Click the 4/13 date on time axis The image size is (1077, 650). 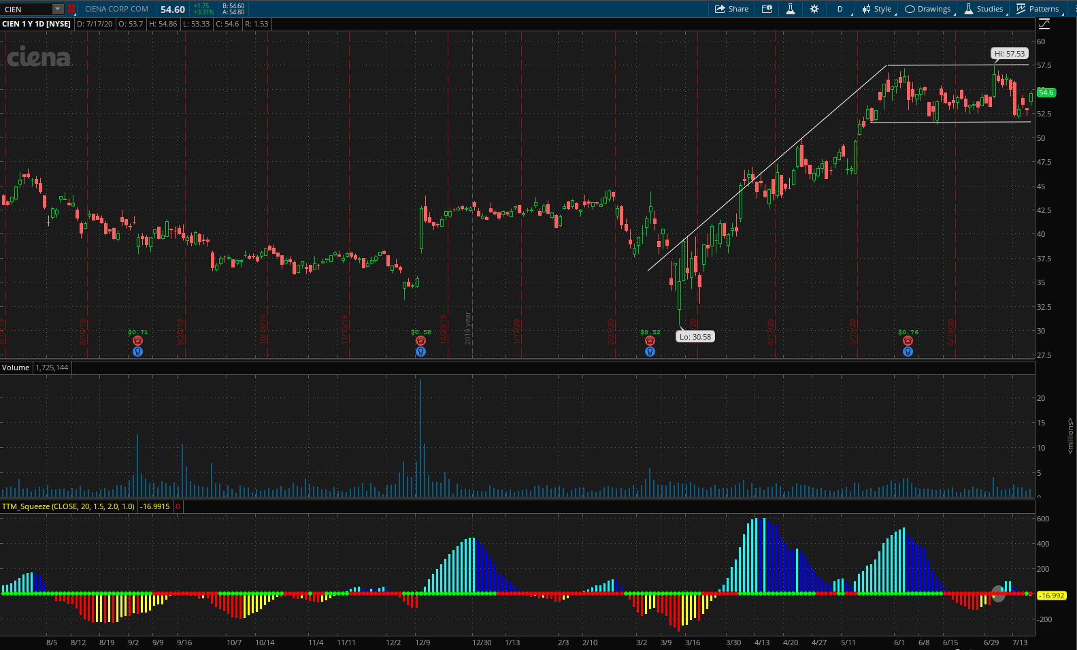(x=762, y=643)
